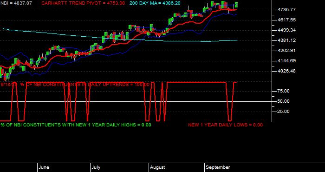
Task: Click the 4026.48 price axis label
Action: tap(286, 71)
